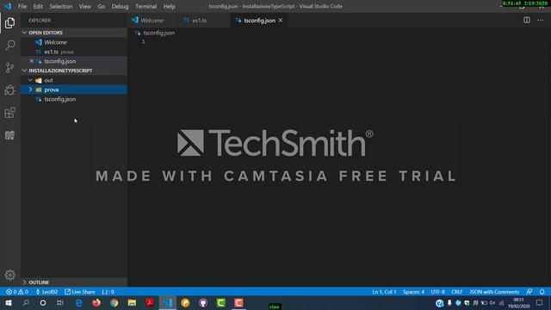Click the taskbar clock and date

tap(518, 302)
